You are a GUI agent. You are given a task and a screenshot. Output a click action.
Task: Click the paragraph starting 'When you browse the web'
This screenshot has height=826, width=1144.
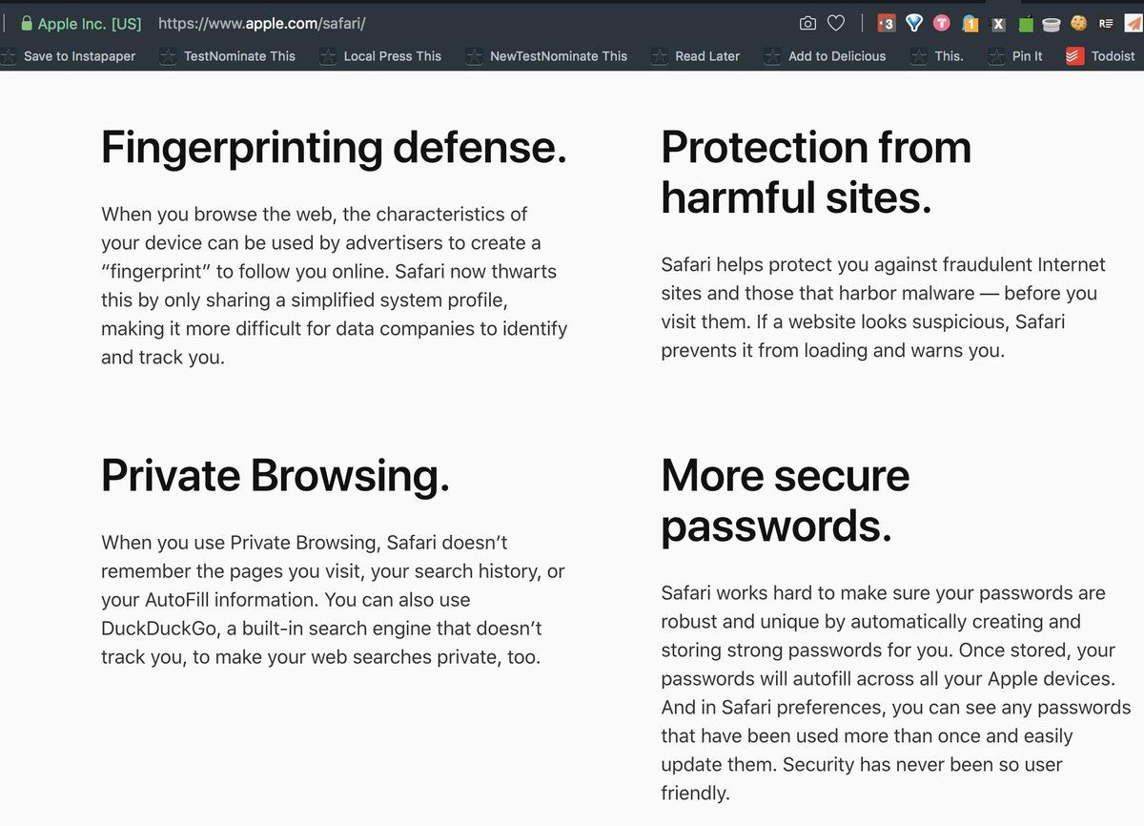pyautogui.click(x=335, y=286)
